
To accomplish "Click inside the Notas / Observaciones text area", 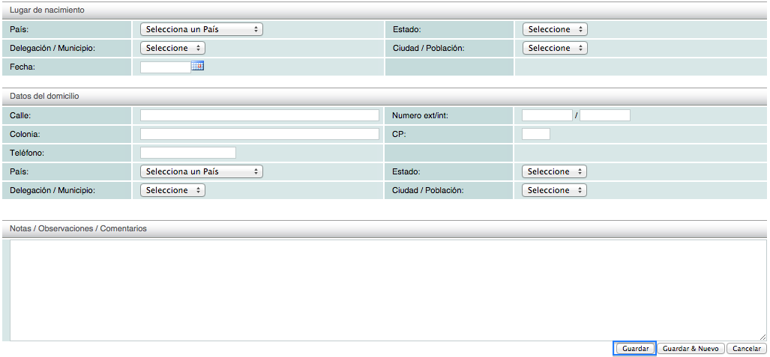I will click(x=387, y=290).
